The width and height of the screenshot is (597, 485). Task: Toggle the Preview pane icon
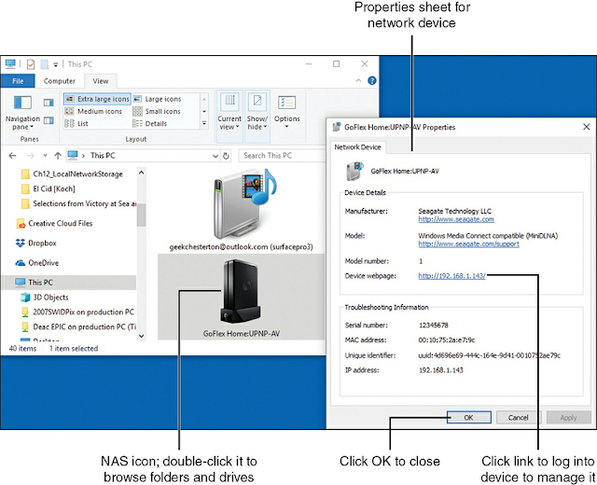[x=49, y=103]
